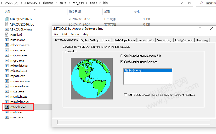Image resolution: width=216 pixels, height=134 pixels.
Task: Open the Edit menu in LMTOOLS
Action: click(x=64, y=34)
